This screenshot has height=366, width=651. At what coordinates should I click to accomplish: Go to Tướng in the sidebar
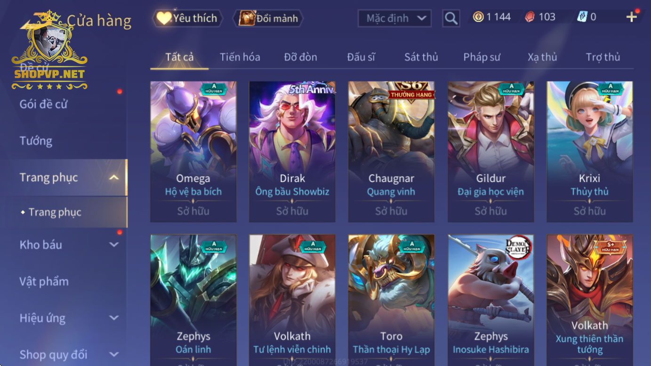[36, 141]
